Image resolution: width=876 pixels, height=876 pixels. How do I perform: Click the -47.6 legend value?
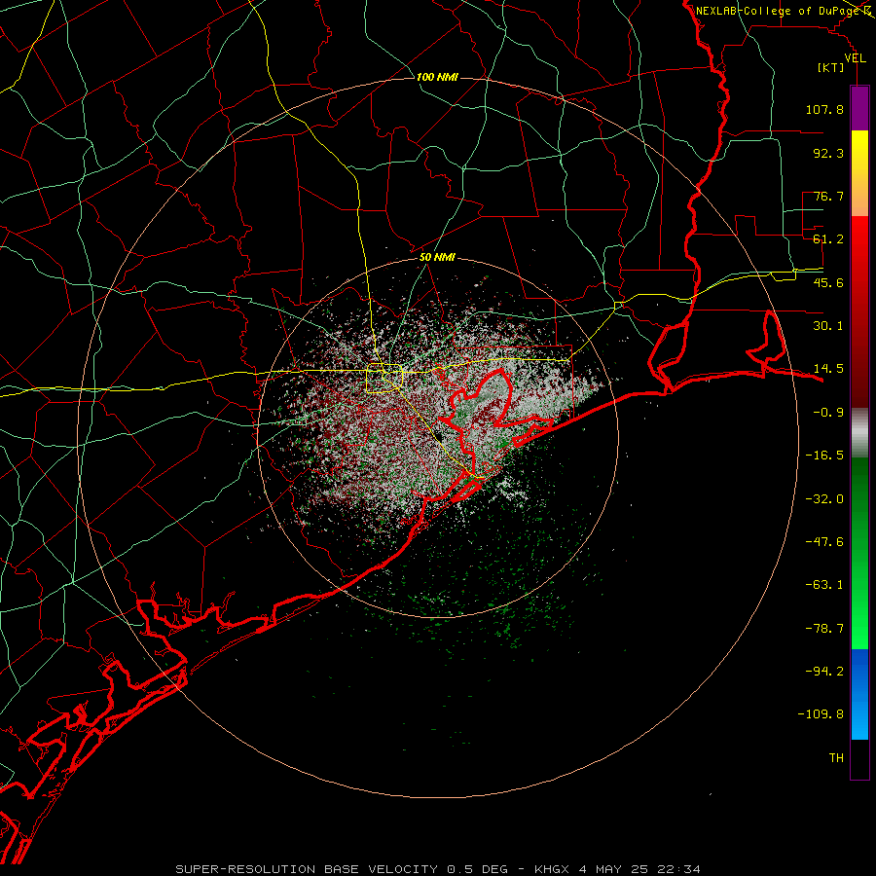click(824, 542)
